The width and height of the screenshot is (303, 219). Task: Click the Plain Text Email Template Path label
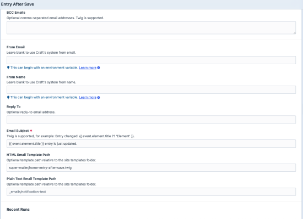click(31, 179)
